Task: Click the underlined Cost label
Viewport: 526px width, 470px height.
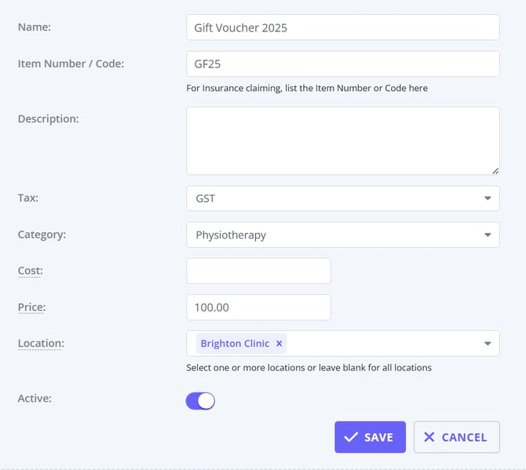Action: point(30,271)
